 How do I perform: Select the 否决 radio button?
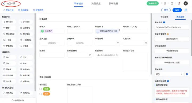41,94
